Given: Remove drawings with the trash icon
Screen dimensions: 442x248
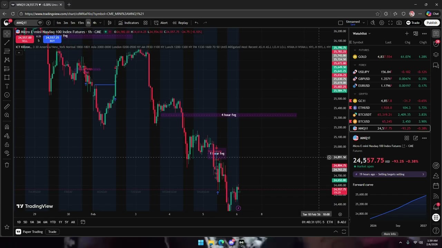Looking at the screenshot, I should click(x=7, y=165).
